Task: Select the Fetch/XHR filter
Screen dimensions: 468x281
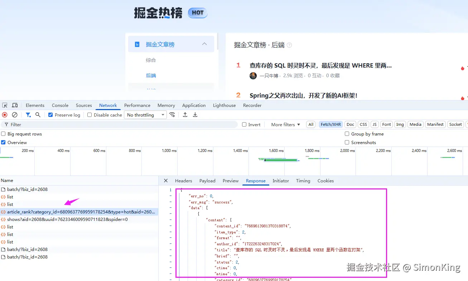Action: tap(331, 124)
